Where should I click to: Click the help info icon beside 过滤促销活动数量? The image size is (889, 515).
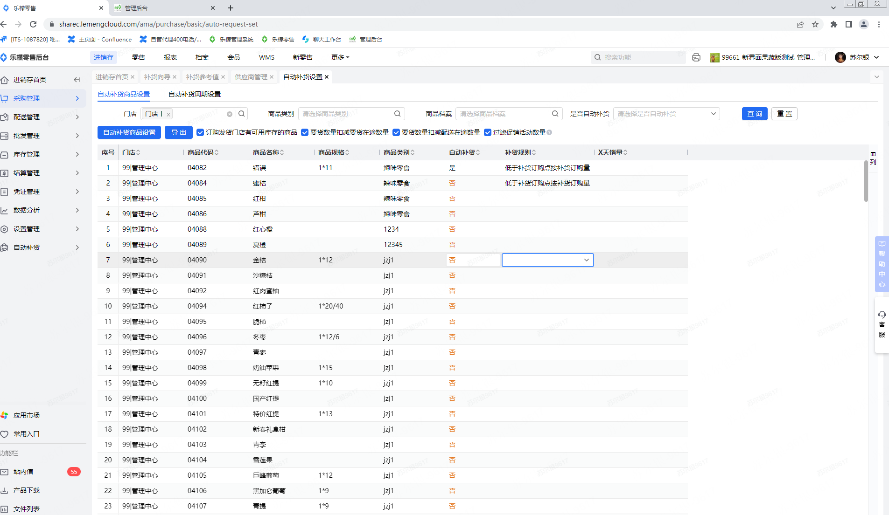tap(549, 133)
